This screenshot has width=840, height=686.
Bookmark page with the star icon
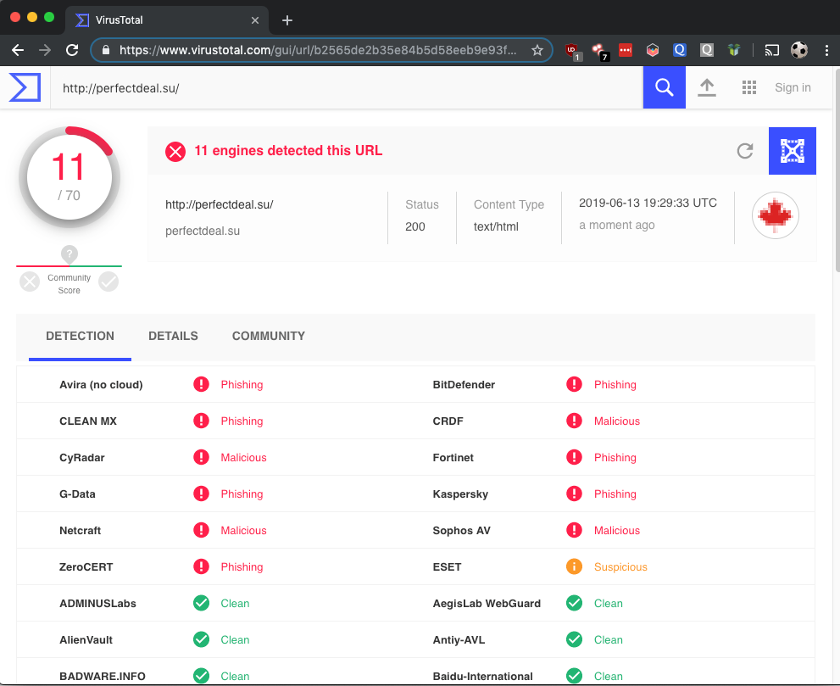coord(537,50)
